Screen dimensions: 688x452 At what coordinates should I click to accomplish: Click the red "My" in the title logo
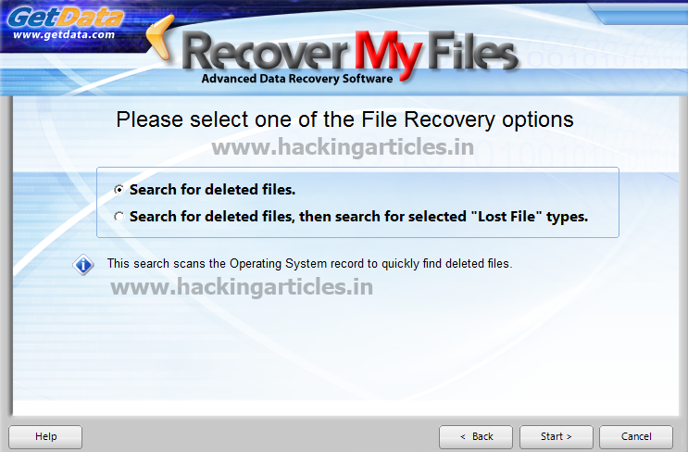click(x=388, y=55)
